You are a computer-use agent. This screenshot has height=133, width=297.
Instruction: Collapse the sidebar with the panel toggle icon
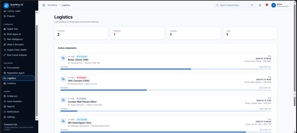44,5
